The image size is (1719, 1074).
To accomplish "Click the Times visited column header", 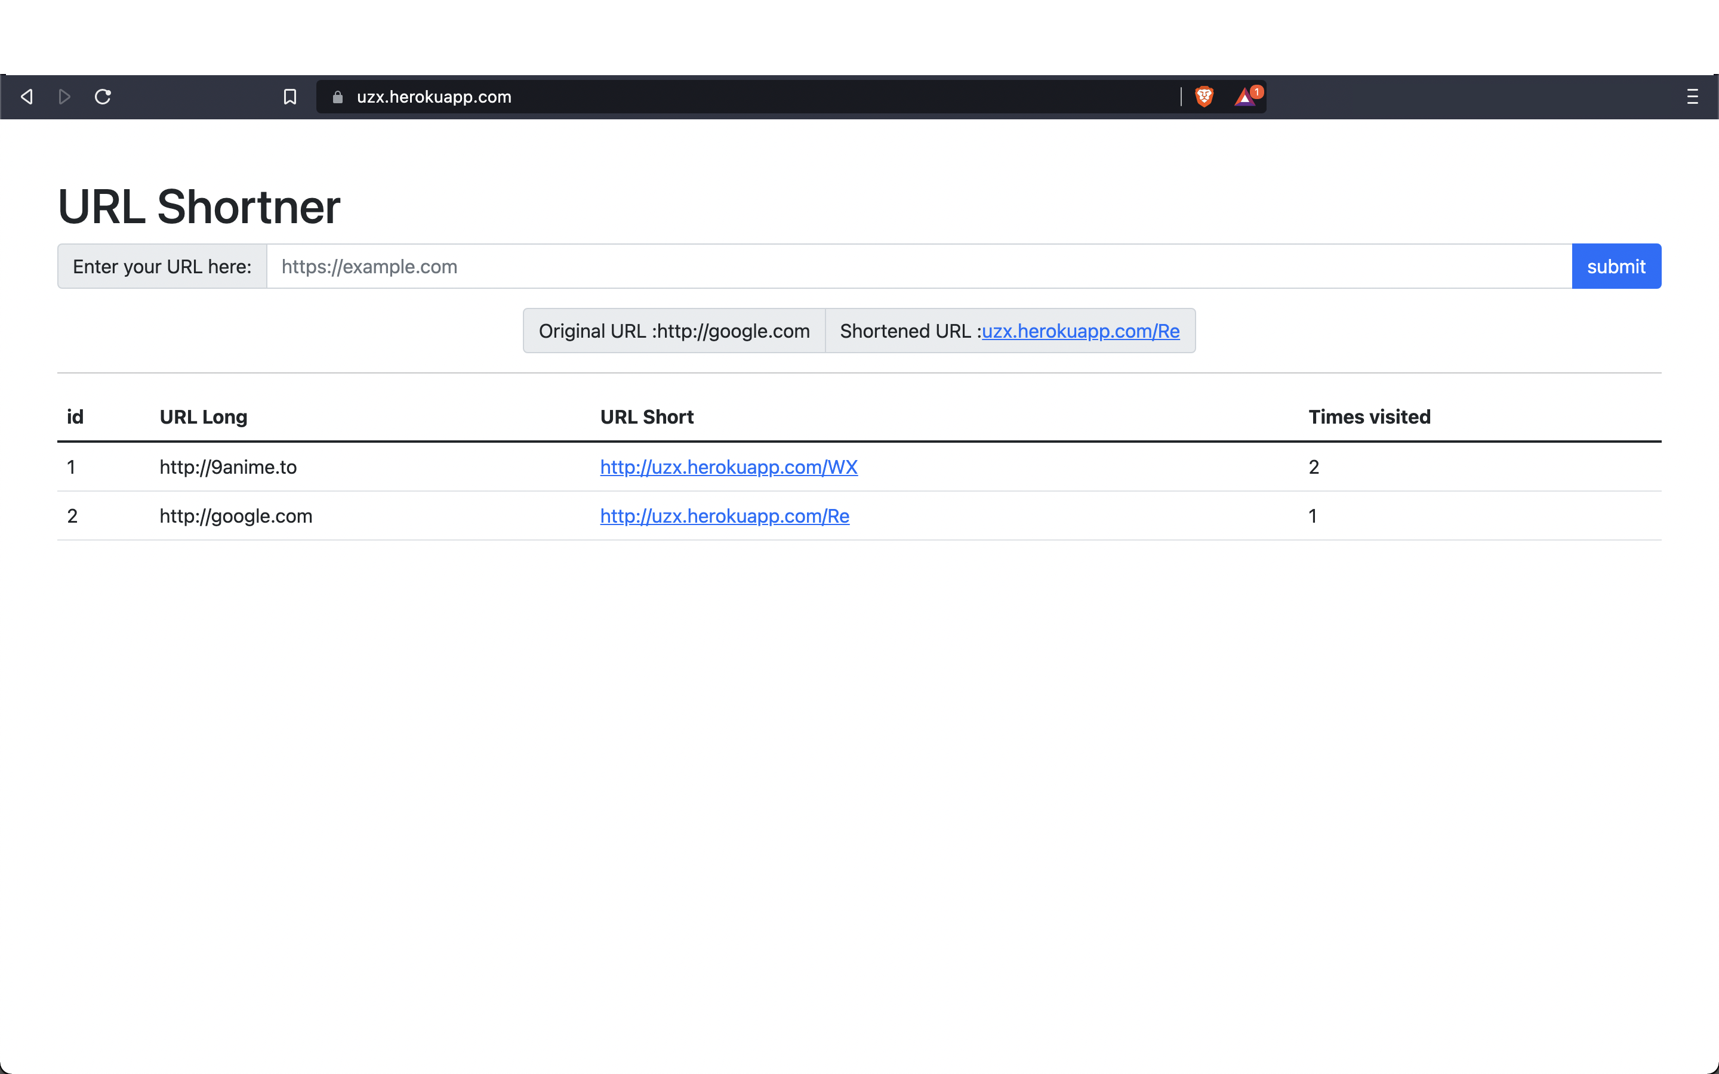I will pyautogui.click(x=1369, y=417).
